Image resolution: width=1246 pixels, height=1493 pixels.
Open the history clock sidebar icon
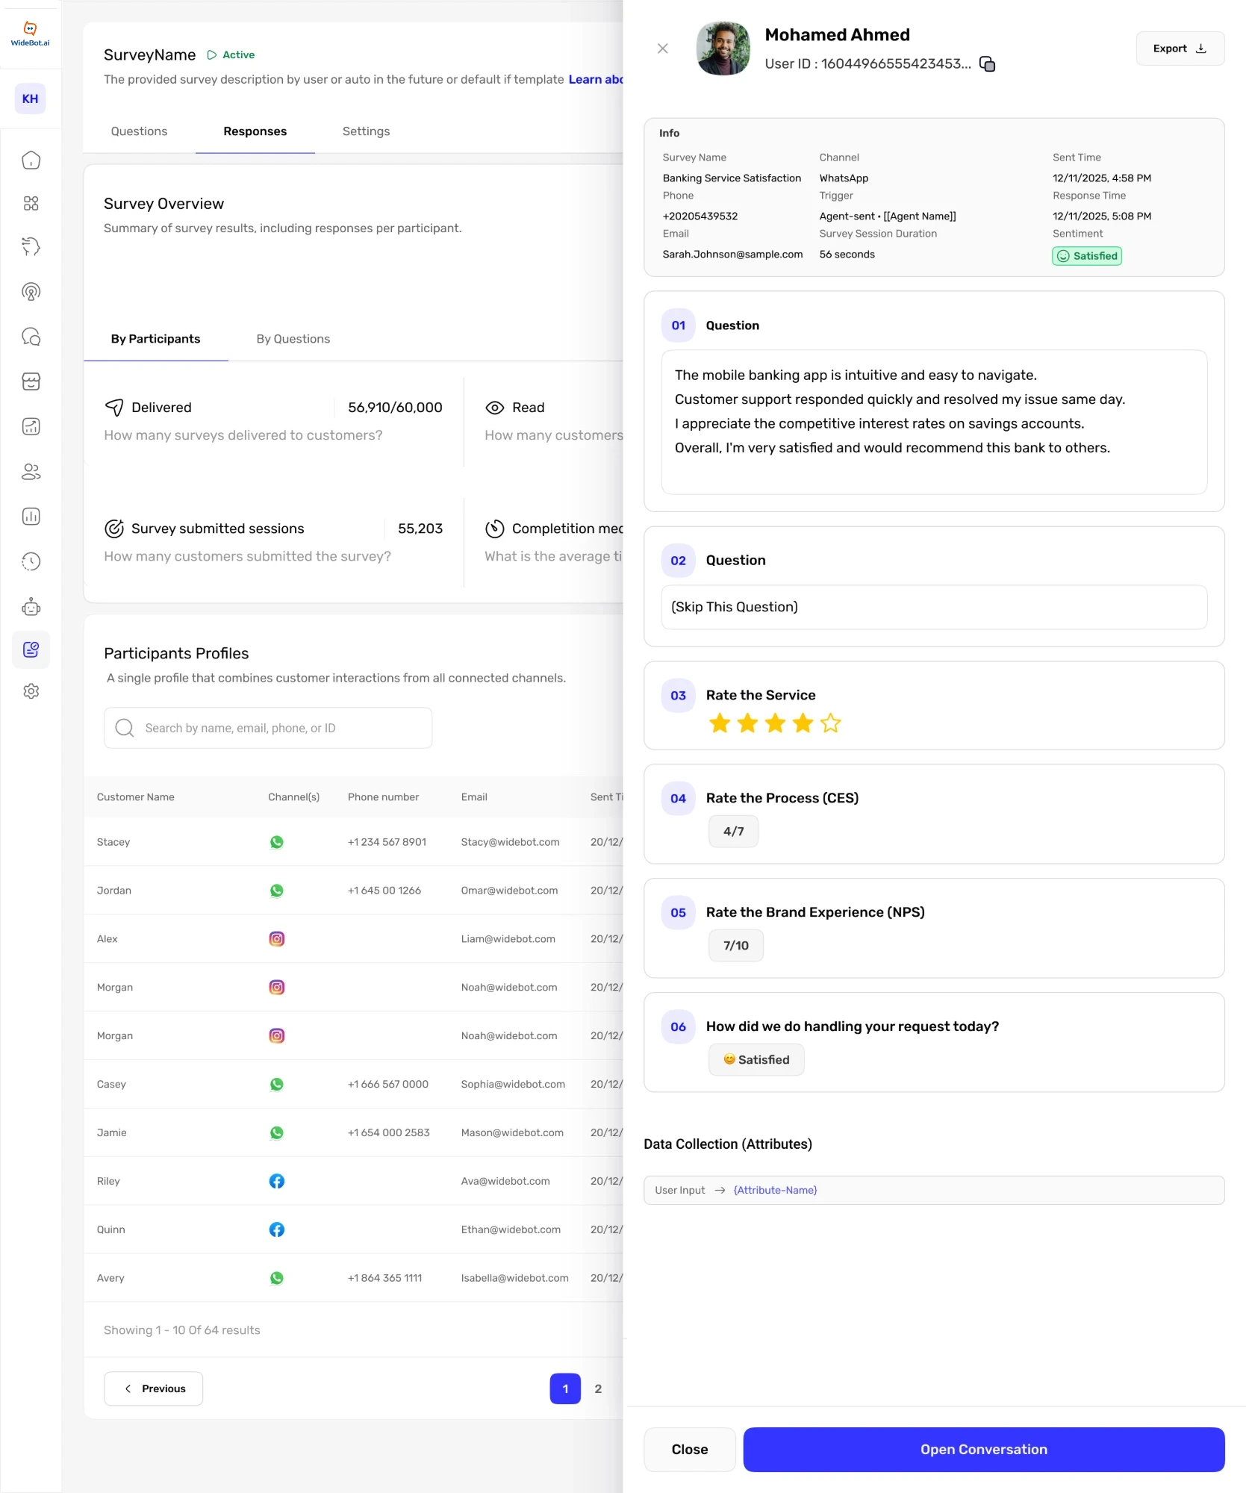(x=31, y=561)
